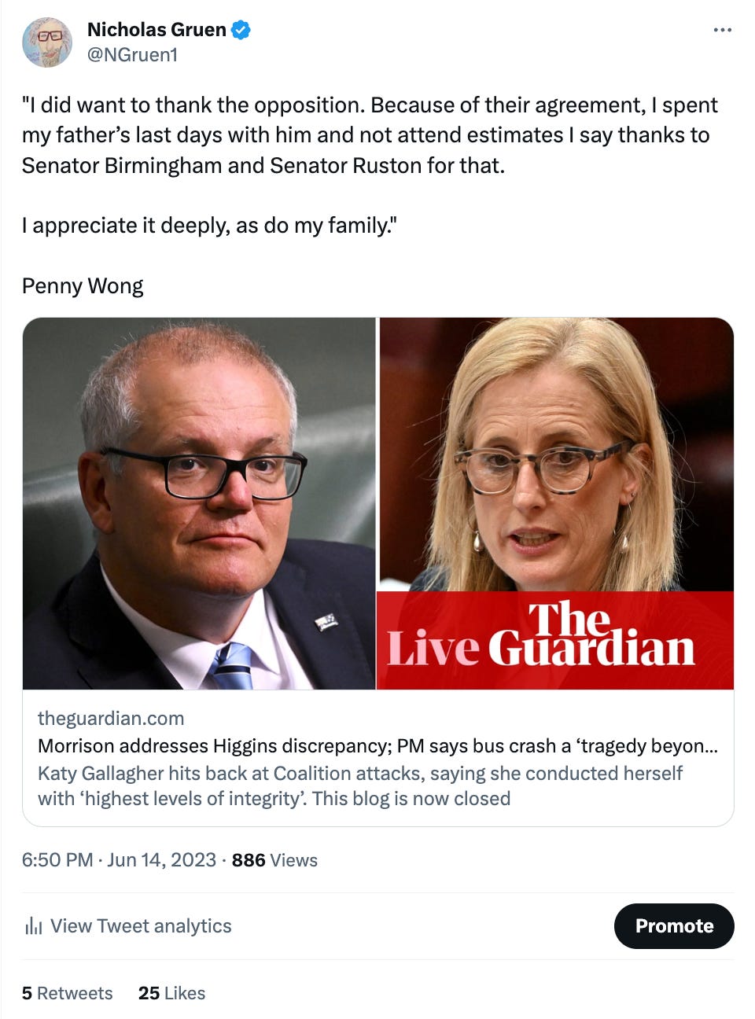Click the blue verified badge
Image resolution: width=755 pixels, height=1019 pixels.
coord(241,30)
